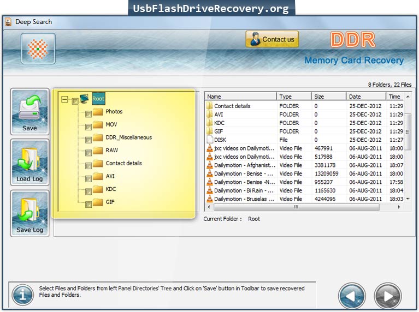This screenshot has height=312, width=419.
Task: Select 'DISK' file name in list
Action: pos(220,140)
